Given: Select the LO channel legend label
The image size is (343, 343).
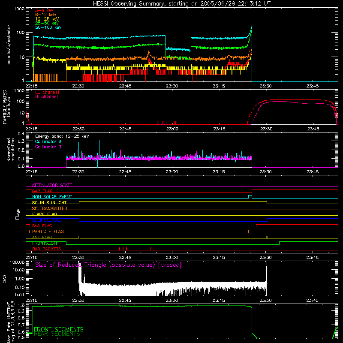Looking at the screenshot, I should 47,92.
